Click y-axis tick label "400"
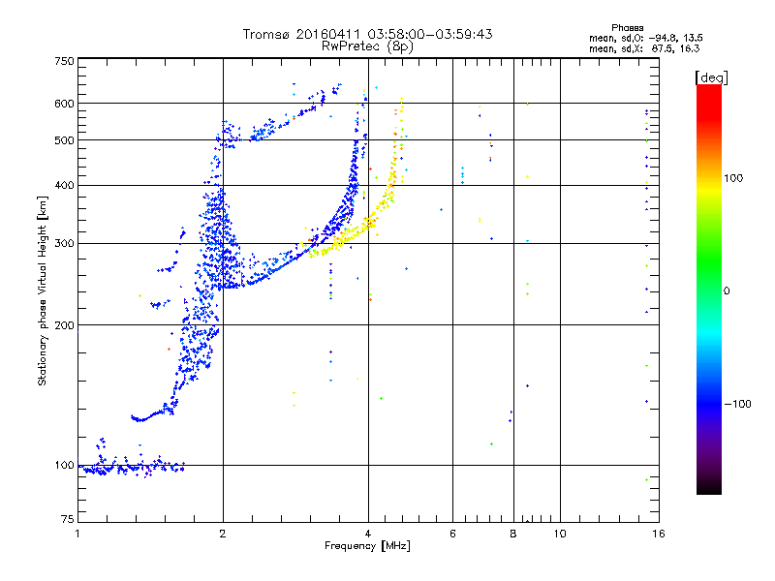The width and height of the screenshot is (775, 581). [x=64, y=186]
